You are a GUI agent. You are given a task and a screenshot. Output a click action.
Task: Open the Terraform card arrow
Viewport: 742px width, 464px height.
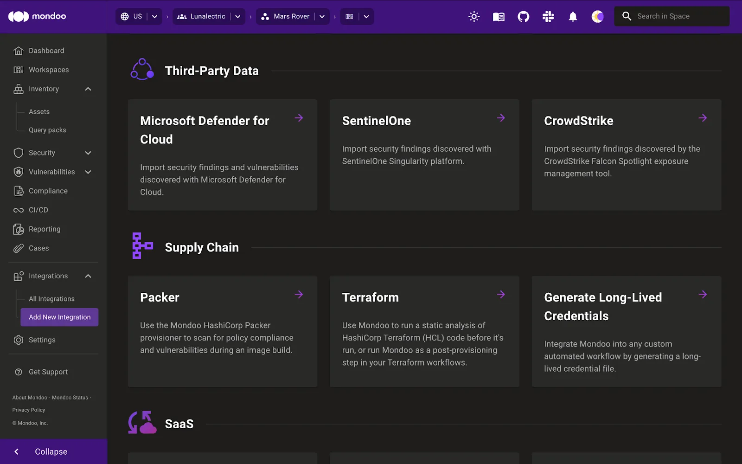[x=501, y=294]
